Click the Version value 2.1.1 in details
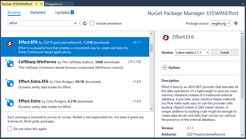Image resolution: width=246 pixels, height=139 pixels. 190,128
